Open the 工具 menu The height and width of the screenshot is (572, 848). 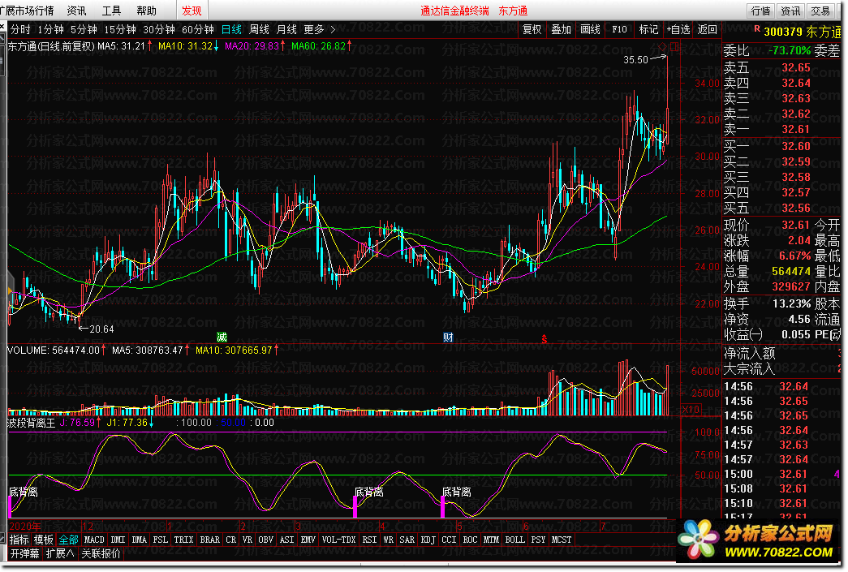point(111,11)
